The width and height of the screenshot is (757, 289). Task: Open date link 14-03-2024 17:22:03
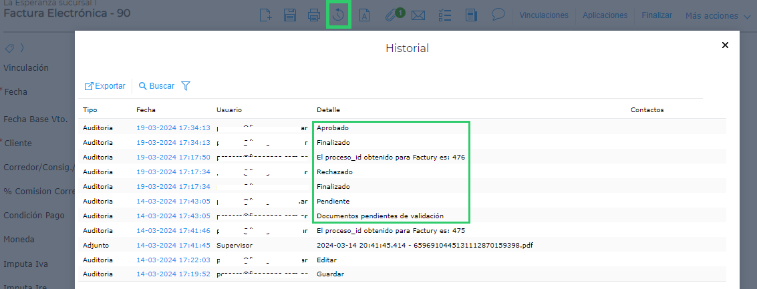tap(173, 260)
